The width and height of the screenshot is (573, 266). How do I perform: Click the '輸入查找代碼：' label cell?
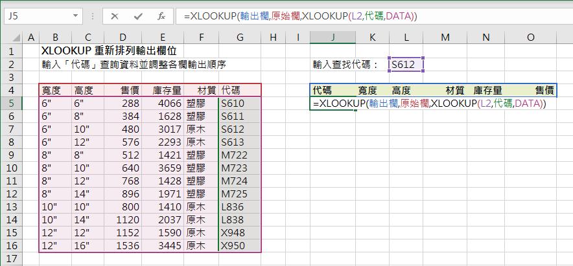[x=346, y=65]
